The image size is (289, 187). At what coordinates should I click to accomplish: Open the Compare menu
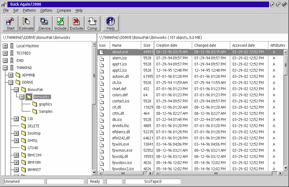[x=64, y=11]
